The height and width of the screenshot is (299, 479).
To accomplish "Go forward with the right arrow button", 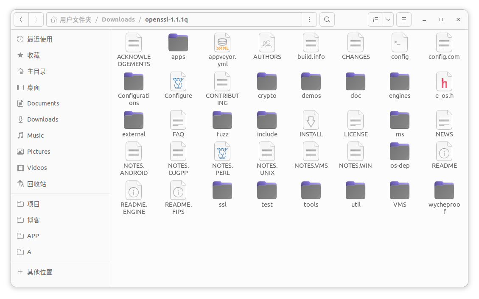I will [36, 19].
